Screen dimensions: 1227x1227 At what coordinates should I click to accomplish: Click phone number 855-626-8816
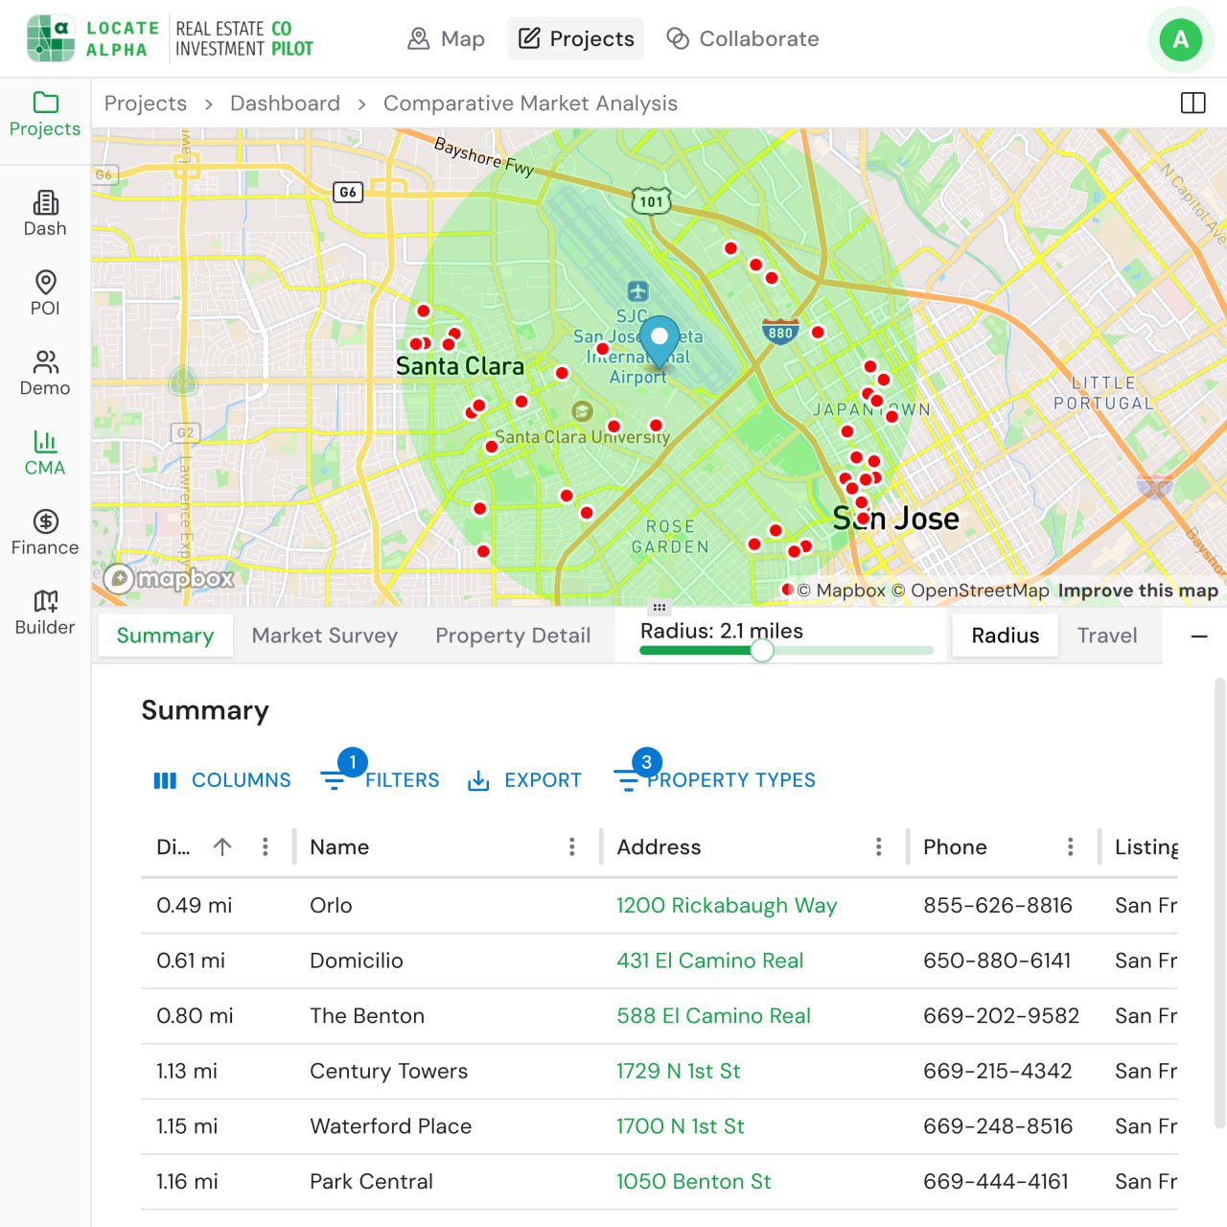click(997, 905)
